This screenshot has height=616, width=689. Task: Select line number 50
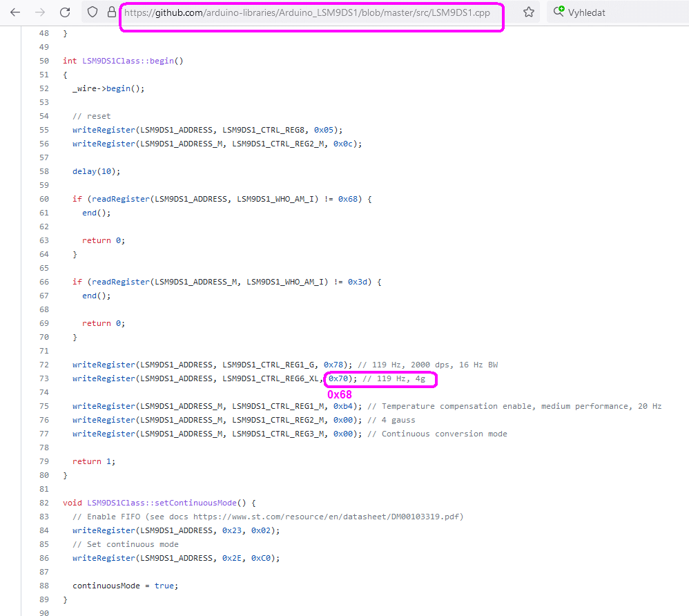tap(44, 61)
